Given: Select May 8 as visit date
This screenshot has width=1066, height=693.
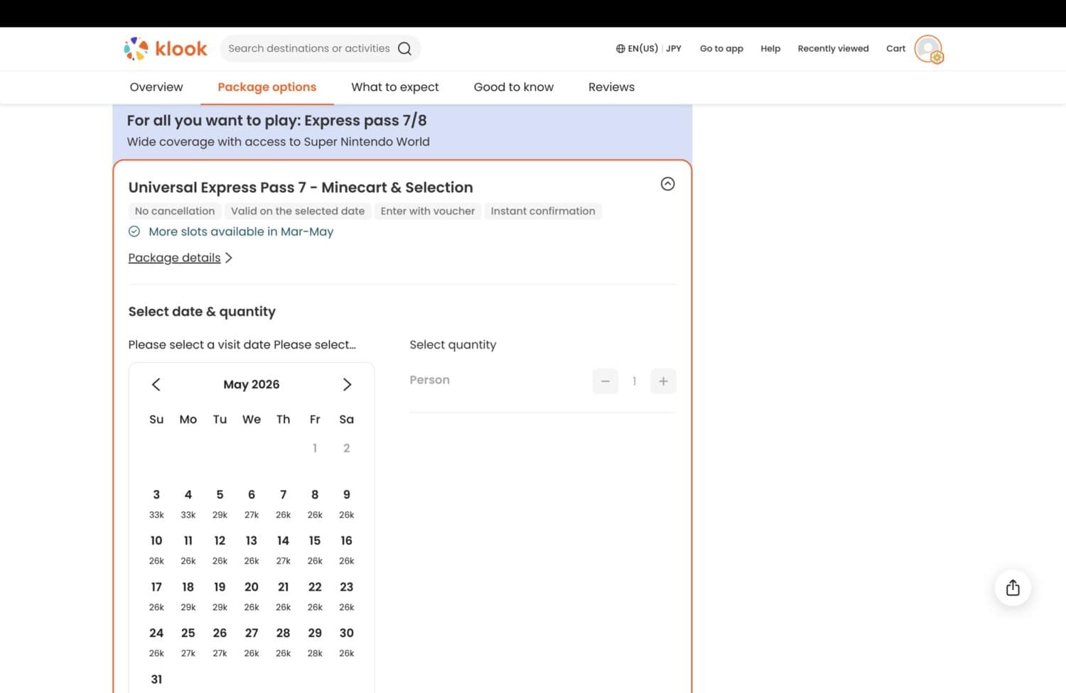Looking at the screenshot, I should (315, 503).
